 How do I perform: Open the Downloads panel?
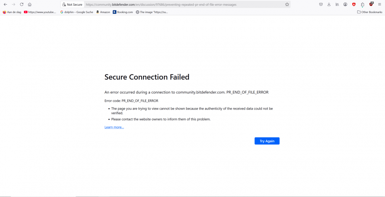329,4
